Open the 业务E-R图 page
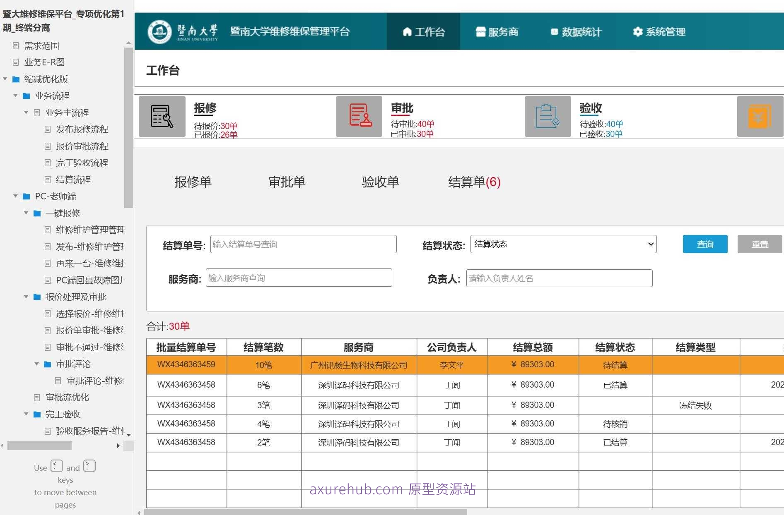Screen dimensions: 784x515 44,62
